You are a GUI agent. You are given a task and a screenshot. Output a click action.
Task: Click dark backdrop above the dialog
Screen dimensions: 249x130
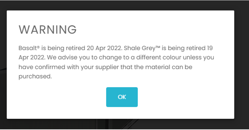point(122,5)
